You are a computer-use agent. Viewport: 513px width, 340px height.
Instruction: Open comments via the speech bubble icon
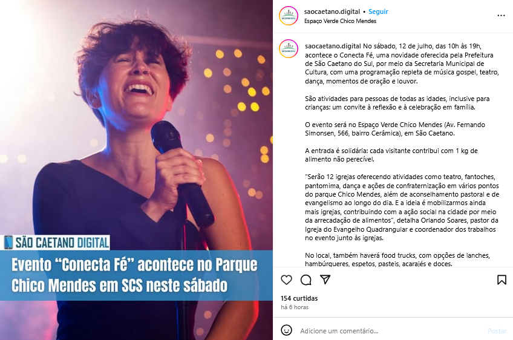pos(306,280)
